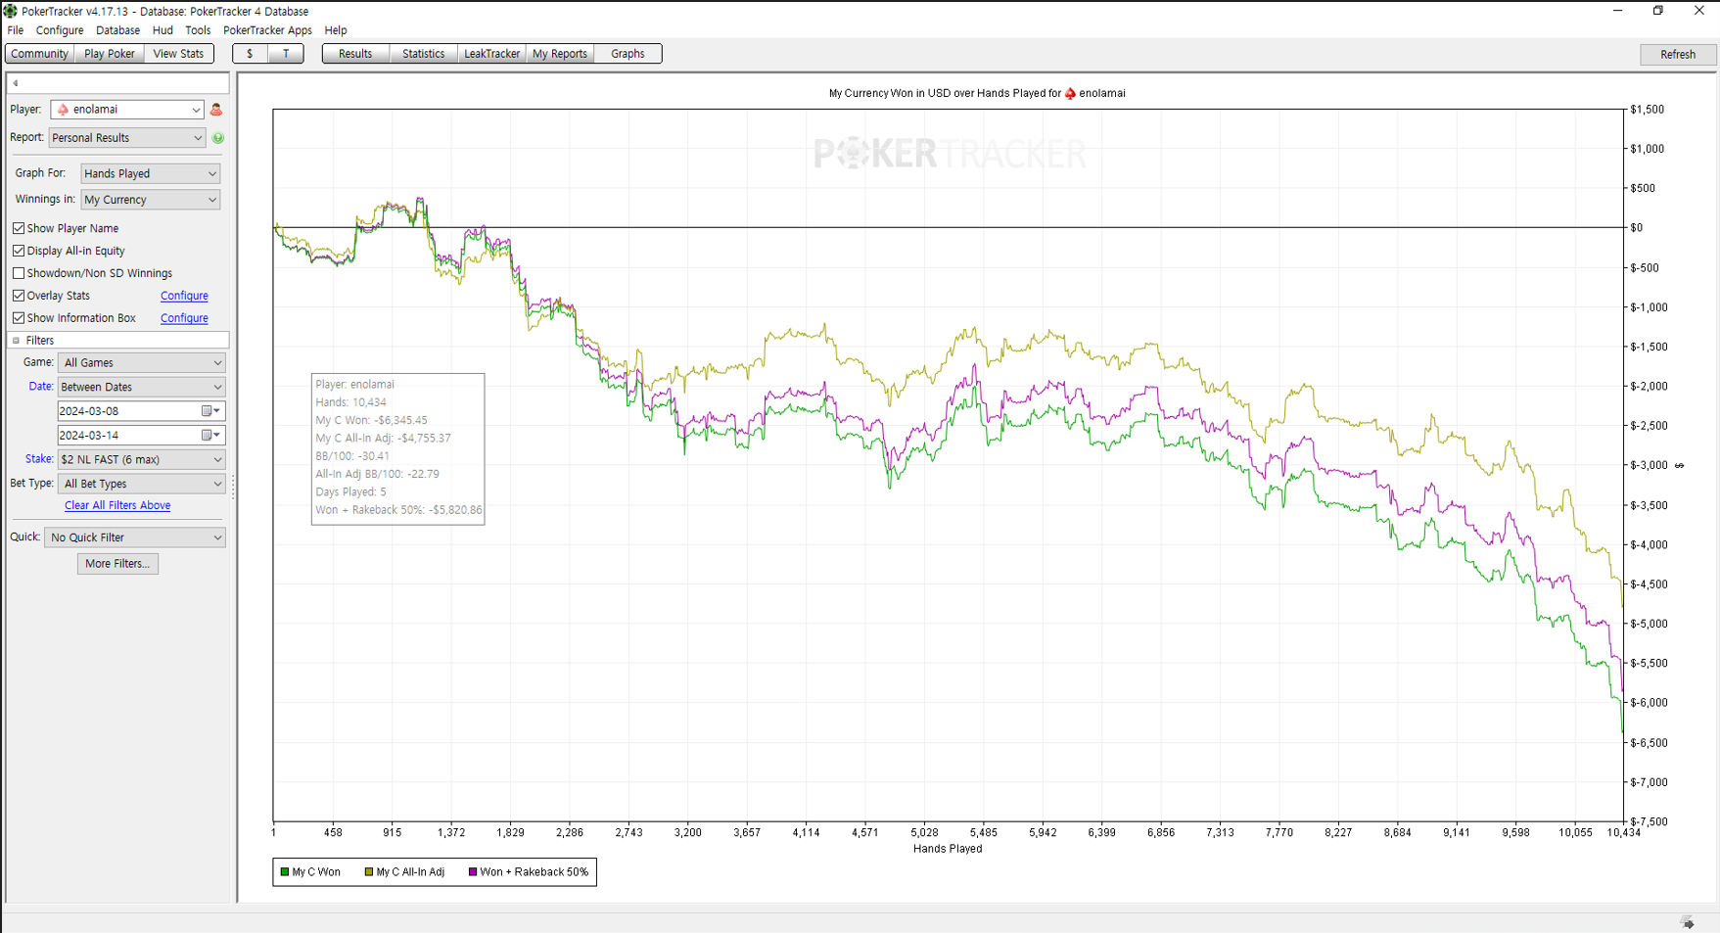Expand the Graph For dropdown

pyautogui.click(x=150, y=173)
